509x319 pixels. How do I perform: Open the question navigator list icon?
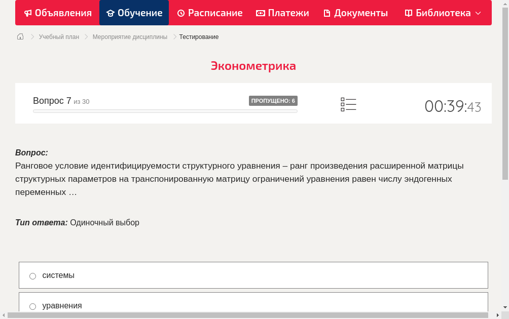click(348, 104)
